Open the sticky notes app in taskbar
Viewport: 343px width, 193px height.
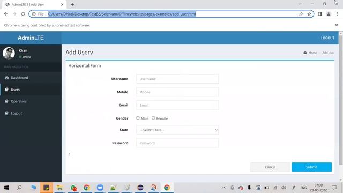pos(47,188)
